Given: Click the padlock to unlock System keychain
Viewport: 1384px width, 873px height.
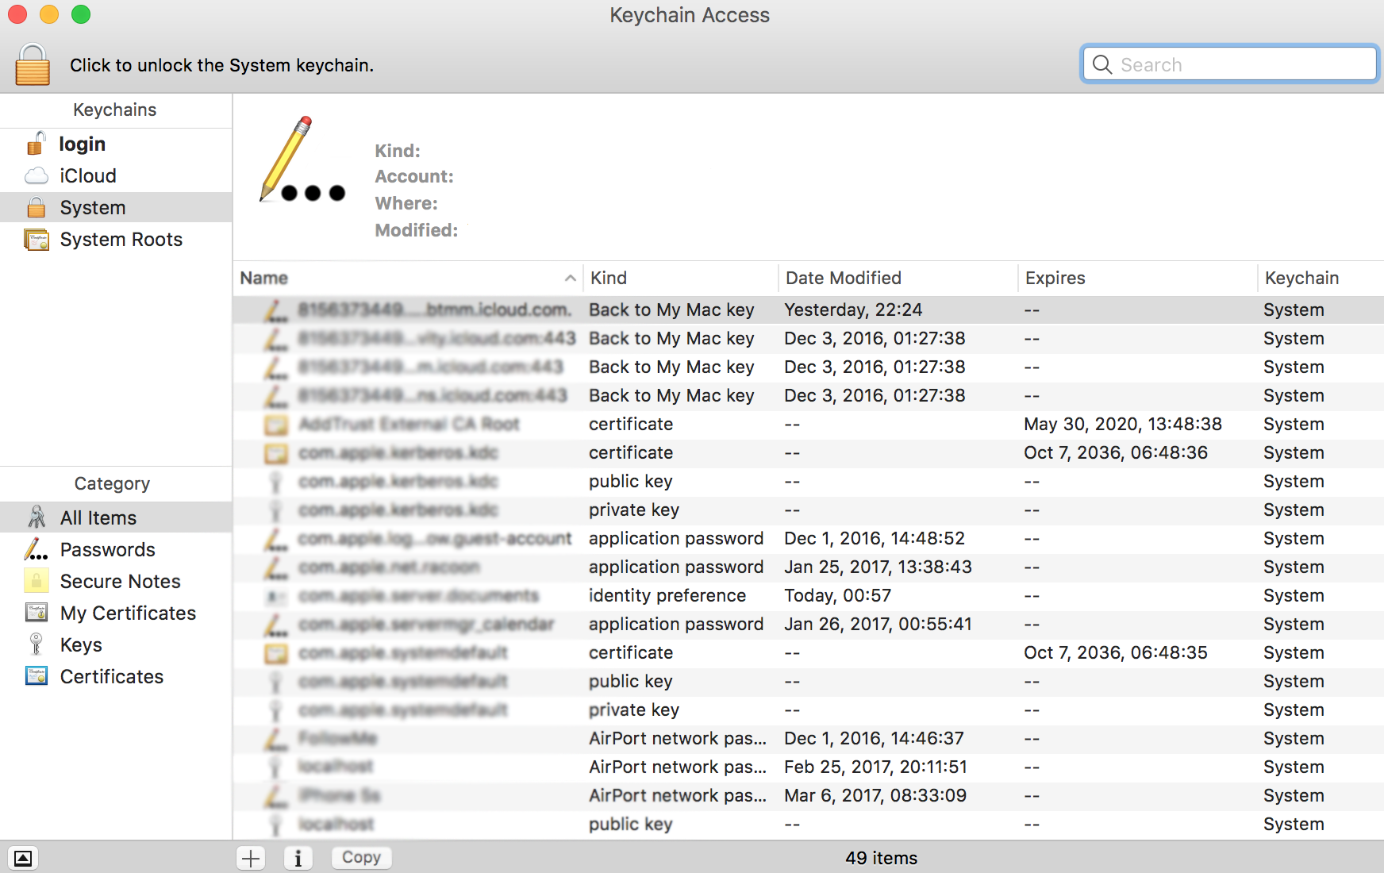Looking at the screenshot, I should [x=33, y=65].
